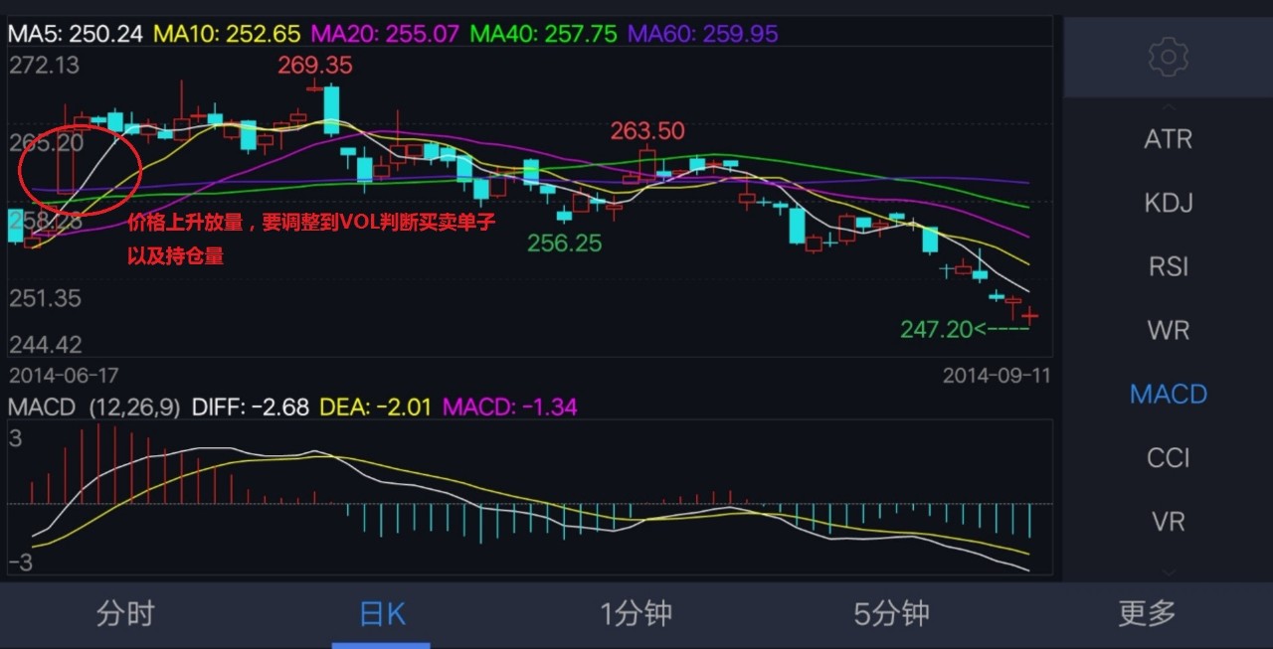This screenshot has width=1273, height=649.
Task: Select the 1分钟 chart interval
Action: pos(636,614)
